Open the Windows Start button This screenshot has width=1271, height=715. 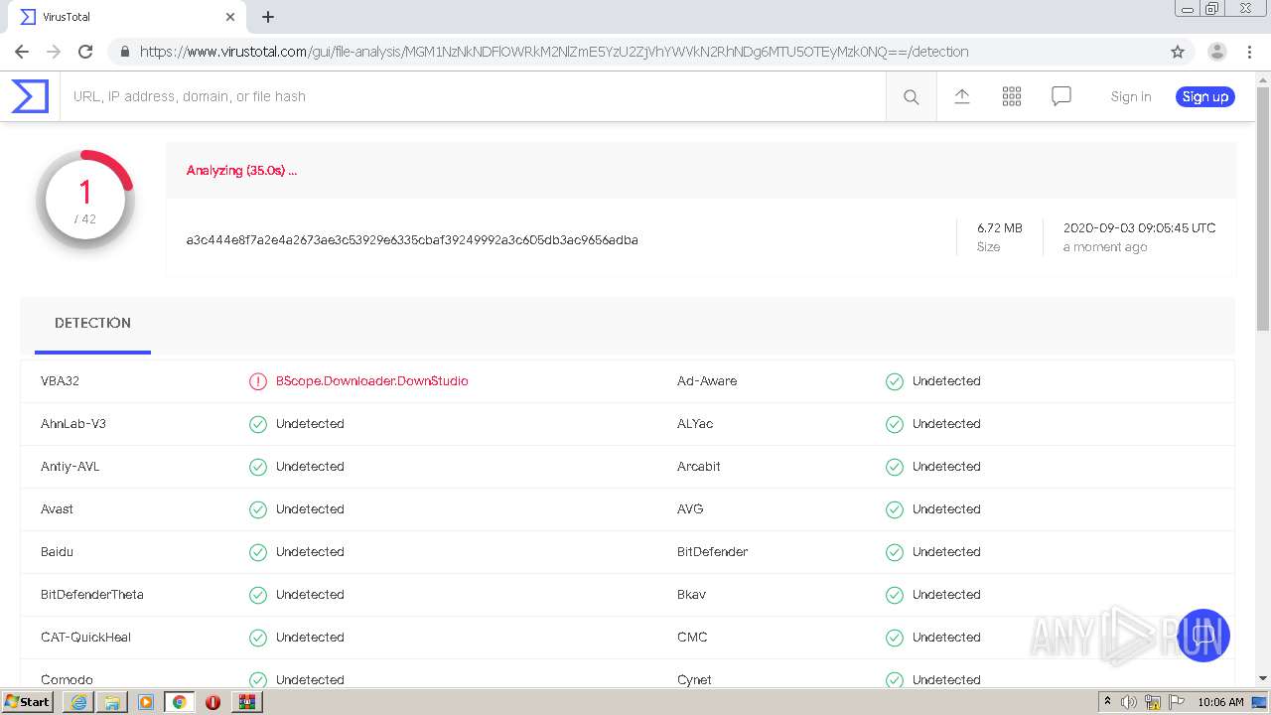coord(28,702)
